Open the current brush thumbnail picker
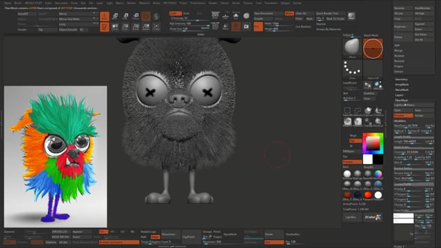Image resolution: width=441 pixels, height=248 pixels. (x=352, y=48)
